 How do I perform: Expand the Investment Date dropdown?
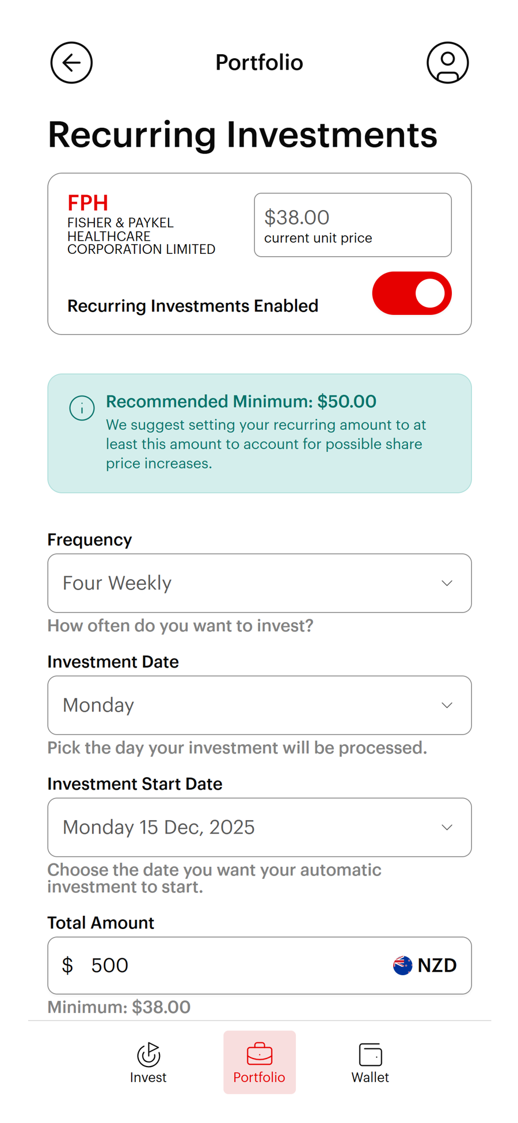point(259,705)
